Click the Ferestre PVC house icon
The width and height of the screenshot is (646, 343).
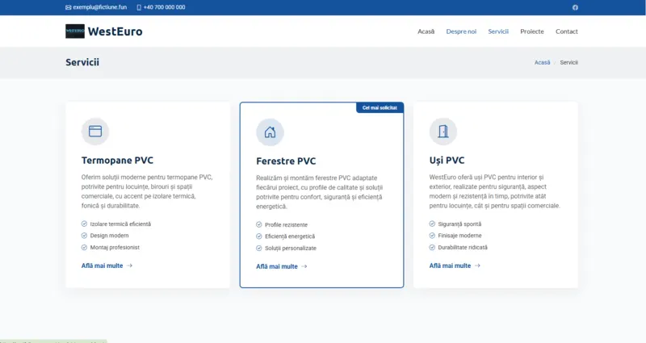pos(270,132)
